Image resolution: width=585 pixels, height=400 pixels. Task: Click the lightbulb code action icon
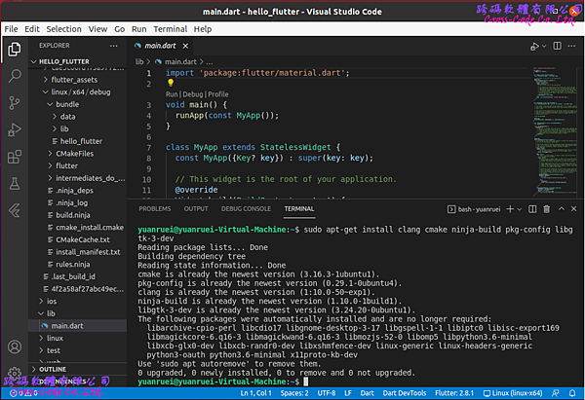pos(170,84)
